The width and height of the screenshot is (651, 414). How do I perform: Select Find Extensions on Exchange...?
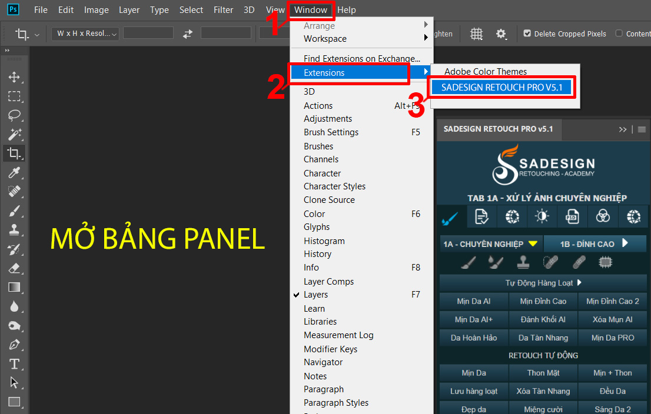click(361, 58)
